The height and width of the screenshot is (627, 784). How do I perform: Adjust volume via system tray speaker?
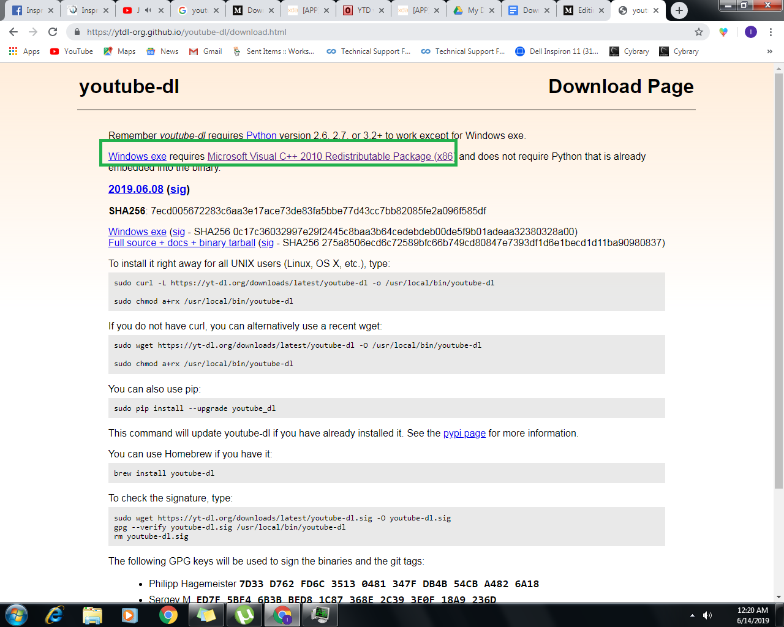pos(707,615)
